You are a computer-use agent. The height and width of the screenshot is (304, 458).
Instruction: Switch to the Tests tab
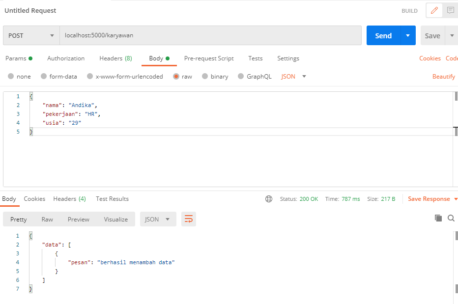(x=255, y=58)
